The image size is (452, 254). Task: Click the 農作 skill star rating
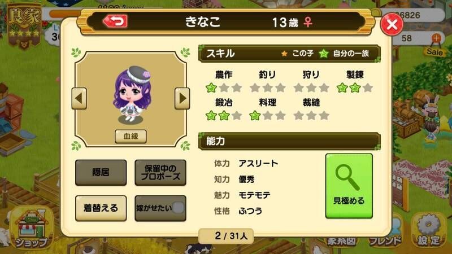224,87
